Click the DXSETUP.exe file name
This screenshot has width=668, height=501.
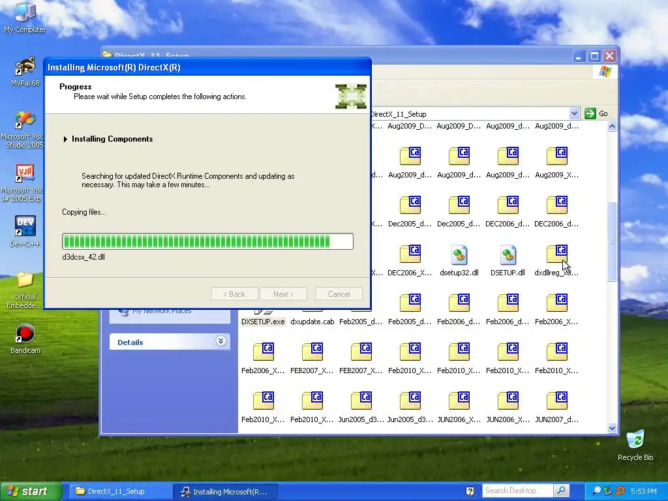(x=263, y=322)
